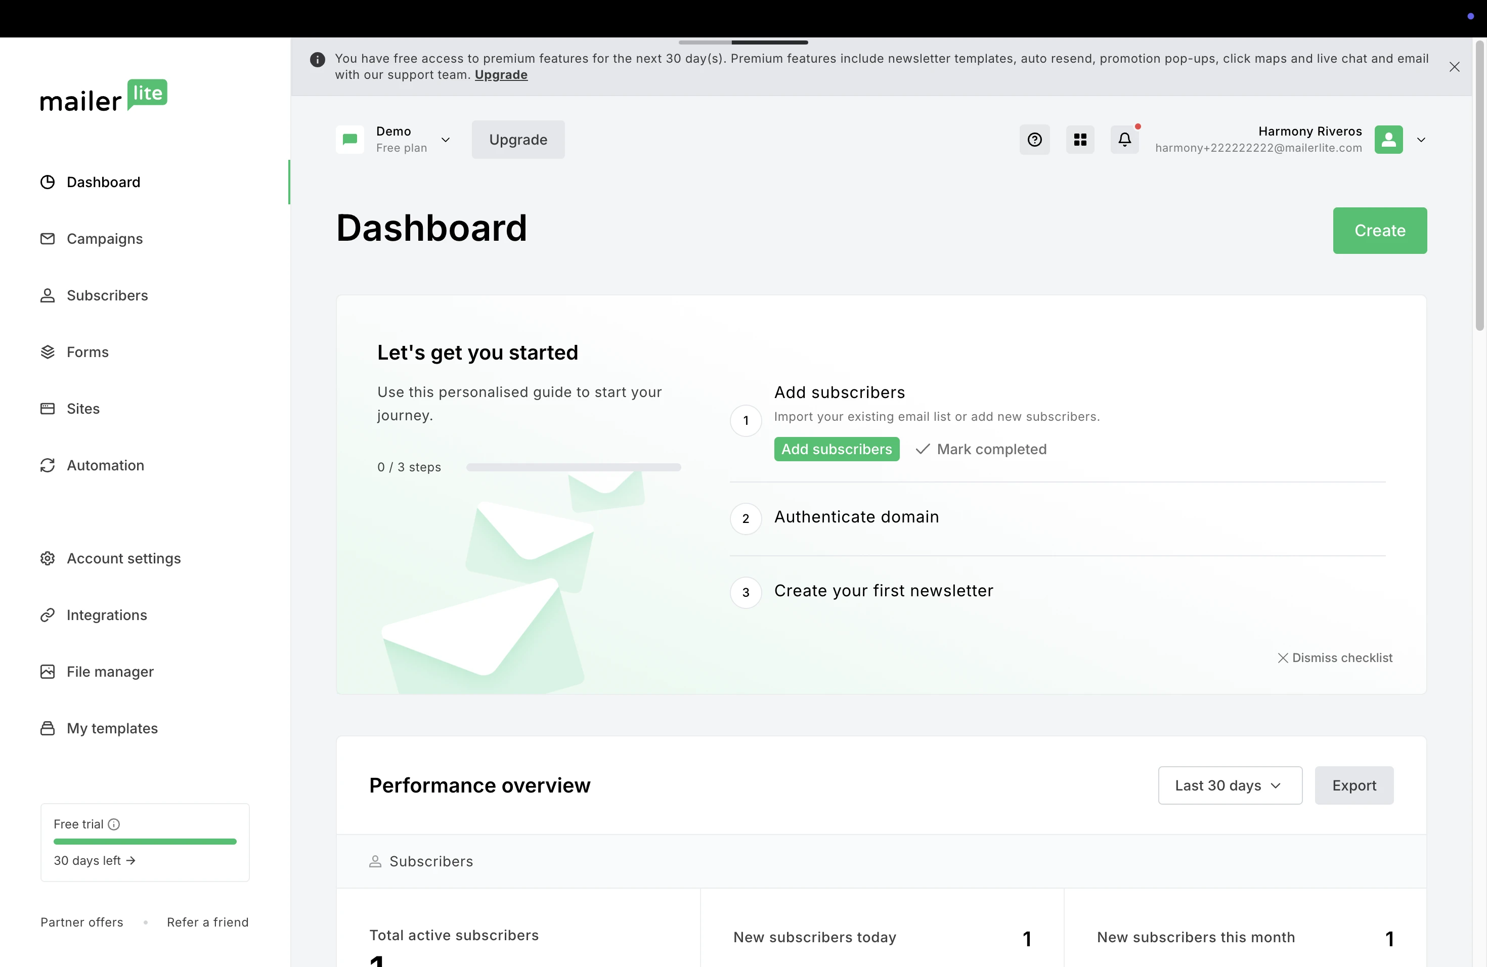Open the notifications bell icon

coord(1125,139)
